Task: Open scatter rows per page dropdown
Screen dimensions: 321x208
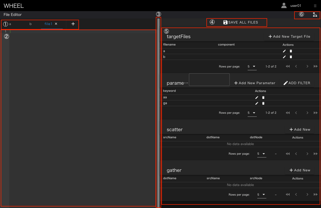Action: [262, 154]
